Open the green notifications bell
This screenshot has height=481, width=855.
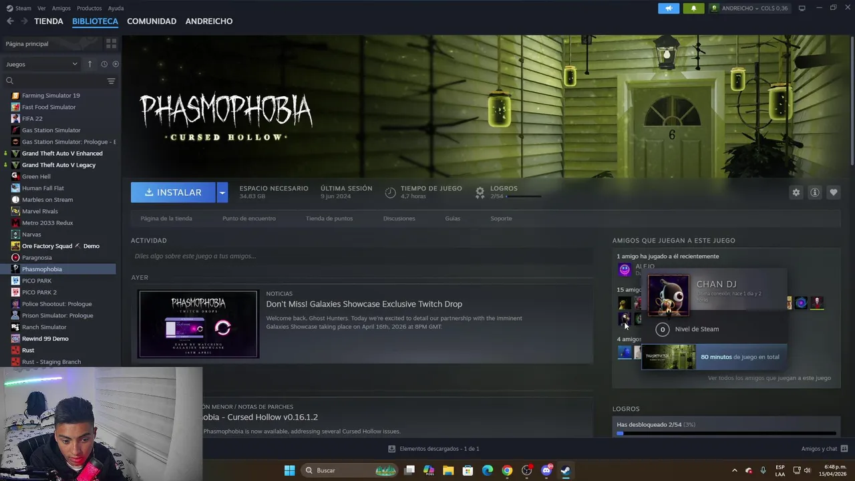click(x=693, y=8)
